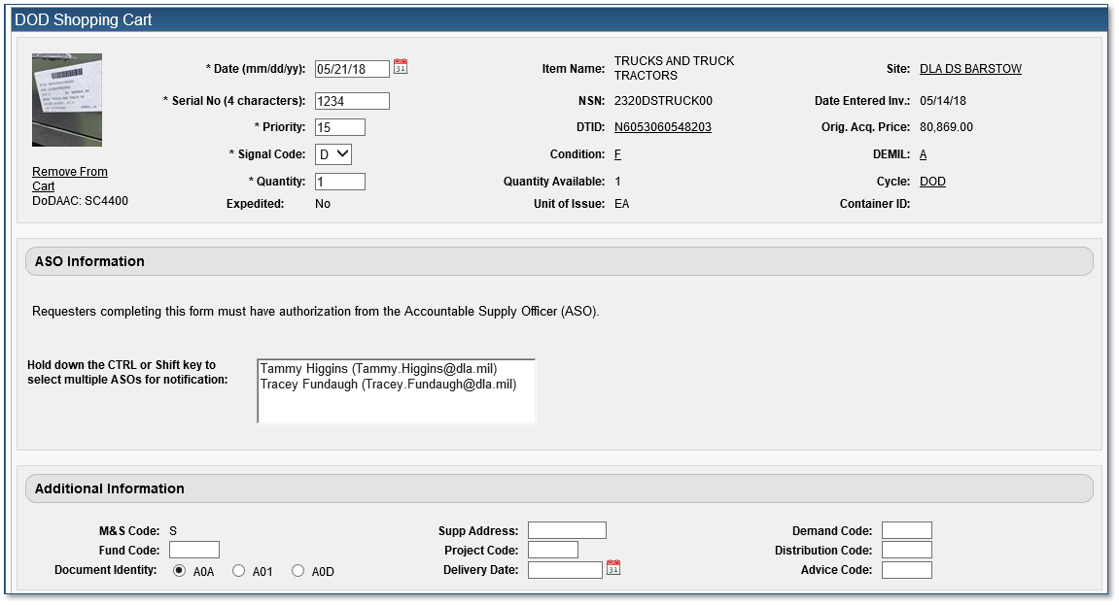Open calendar picker next to Date field
The width and height of the screenshot is (1119, 605).
coord(401,67)
